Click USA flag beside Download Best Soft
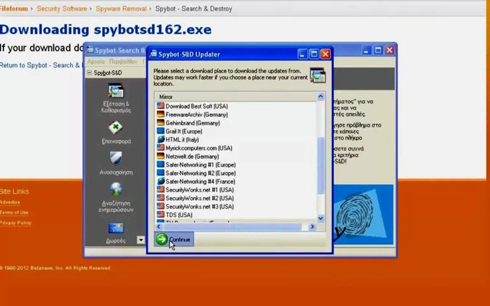 161,106
